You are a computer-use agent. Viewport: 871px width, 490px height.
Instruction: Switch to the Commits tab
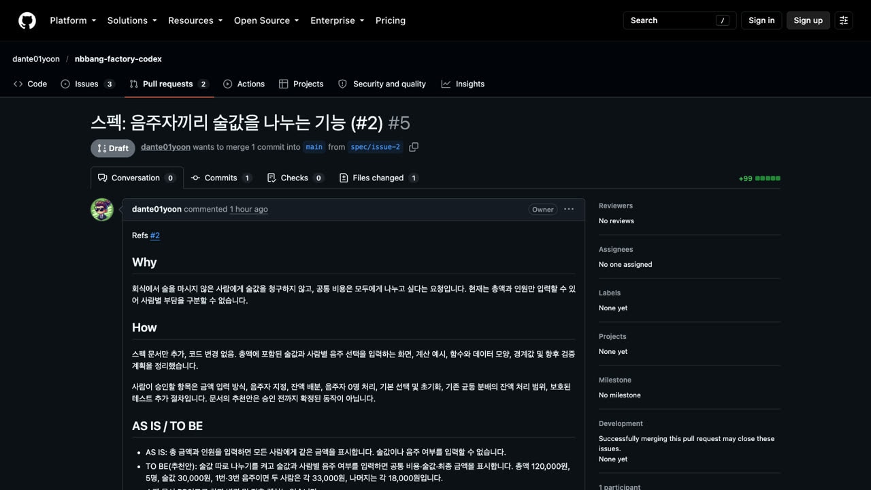coord(221,178)
